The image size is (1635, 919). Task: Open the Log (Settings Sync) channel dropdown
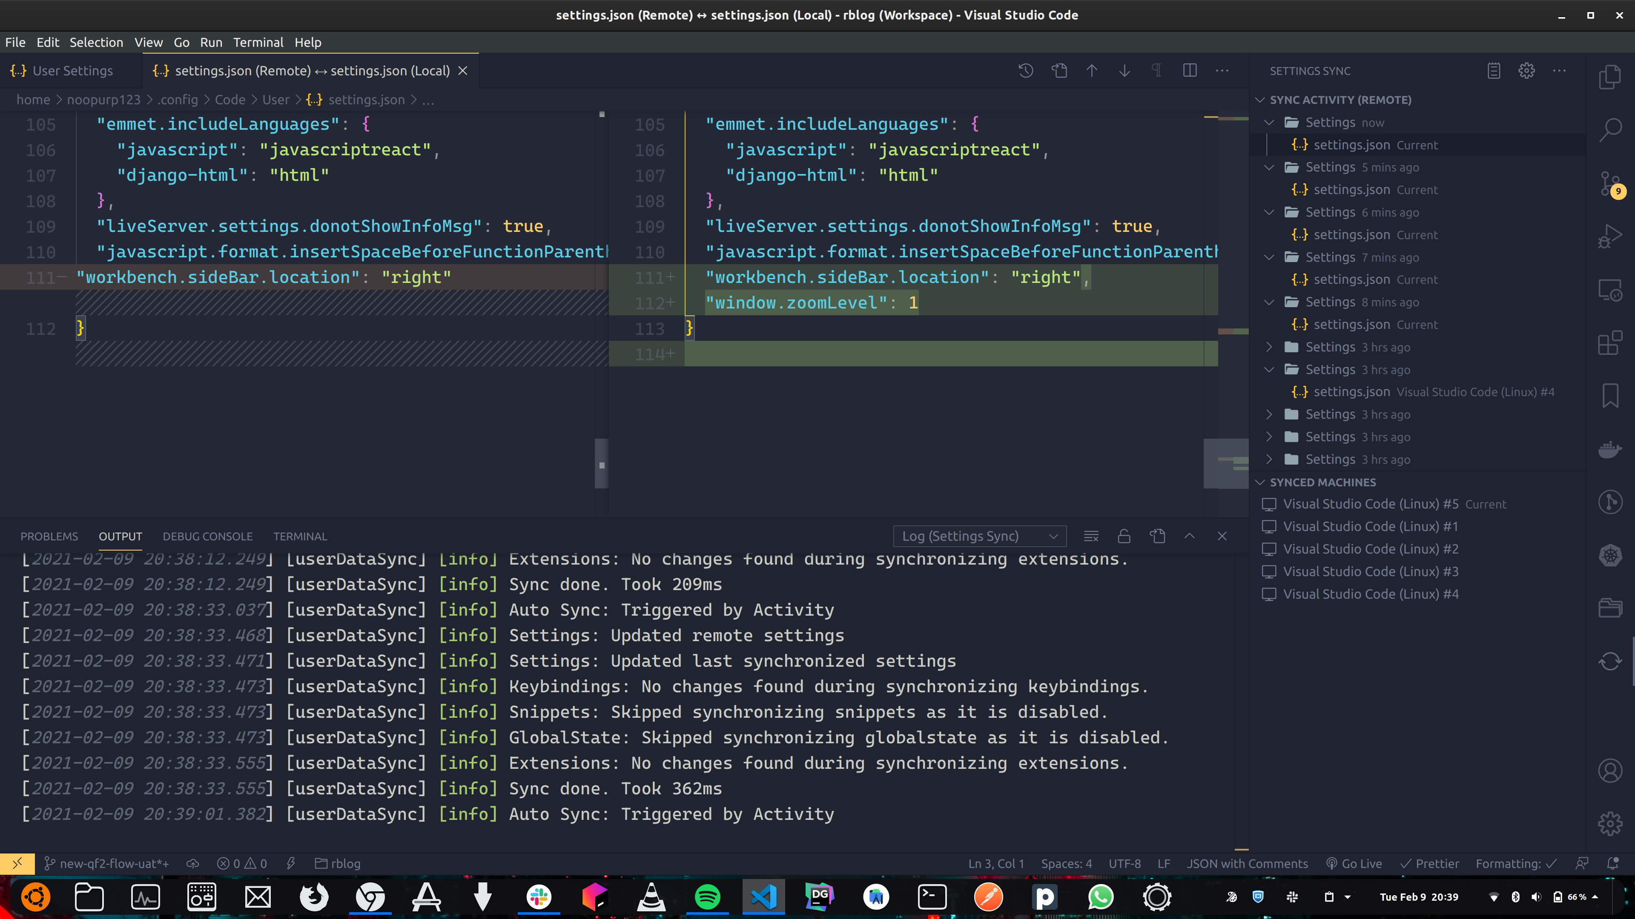[x=979, y=536]
